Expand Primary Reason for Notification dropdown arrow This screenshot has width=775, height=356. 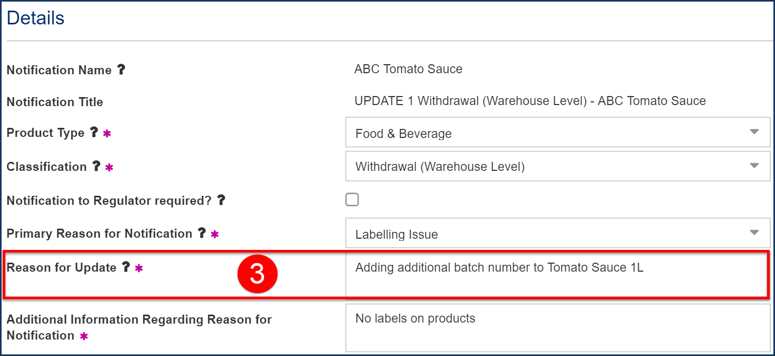754,232
